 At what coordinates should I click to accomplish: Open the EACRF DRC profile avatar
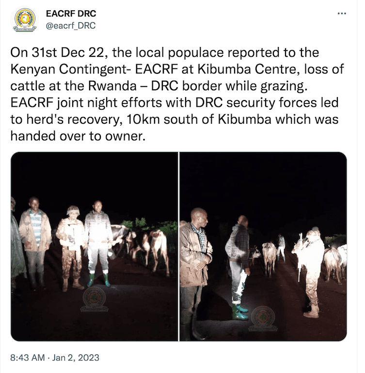[x=25, y=20]
